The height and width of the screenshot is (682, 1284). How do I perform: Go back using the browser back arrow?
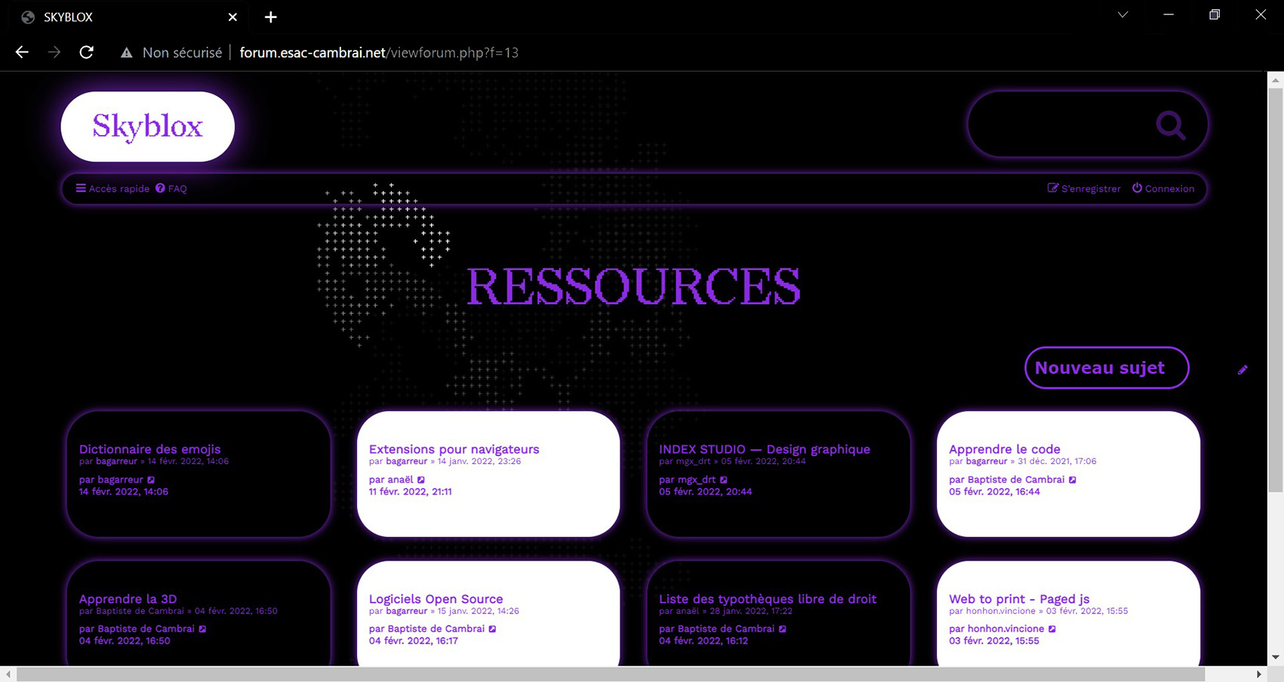coord(22,52)
